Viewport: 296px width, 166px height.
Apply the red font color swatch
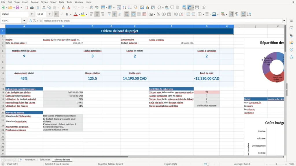click(x=75, y=14)
